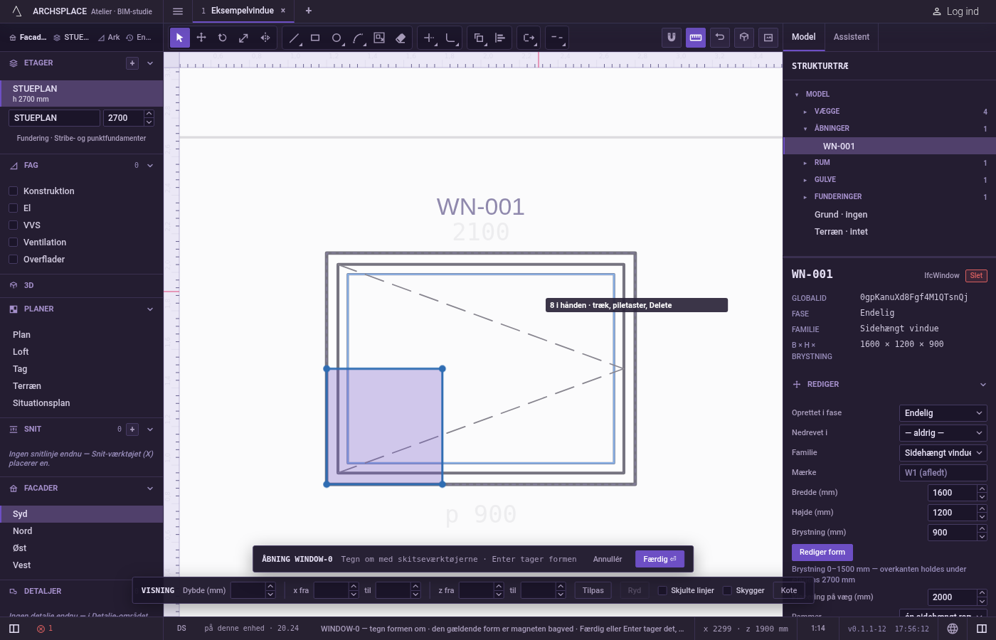Screen dimensions: 996x640
Task: Select the arc drawing tool
Action: coord(358,38)
